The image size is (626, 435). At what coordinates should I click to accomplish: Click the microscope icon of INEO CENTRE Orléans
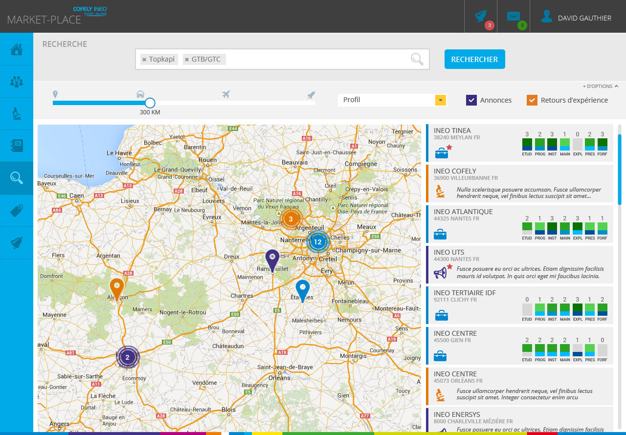[x=440, y=394]
